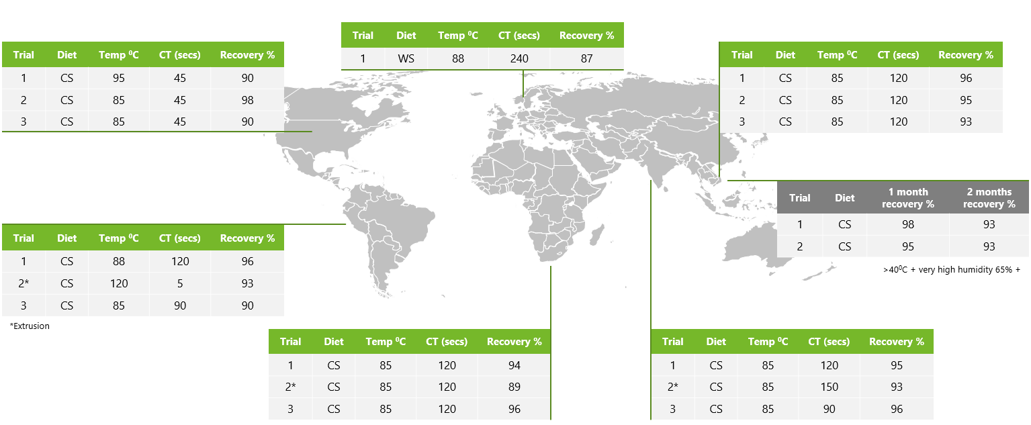Click the 87 recovery percentage value
1031x425 pixels.
586,58
